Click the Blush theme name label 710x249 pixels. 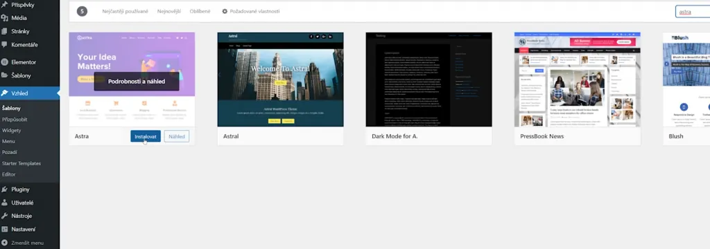point(676,136)
